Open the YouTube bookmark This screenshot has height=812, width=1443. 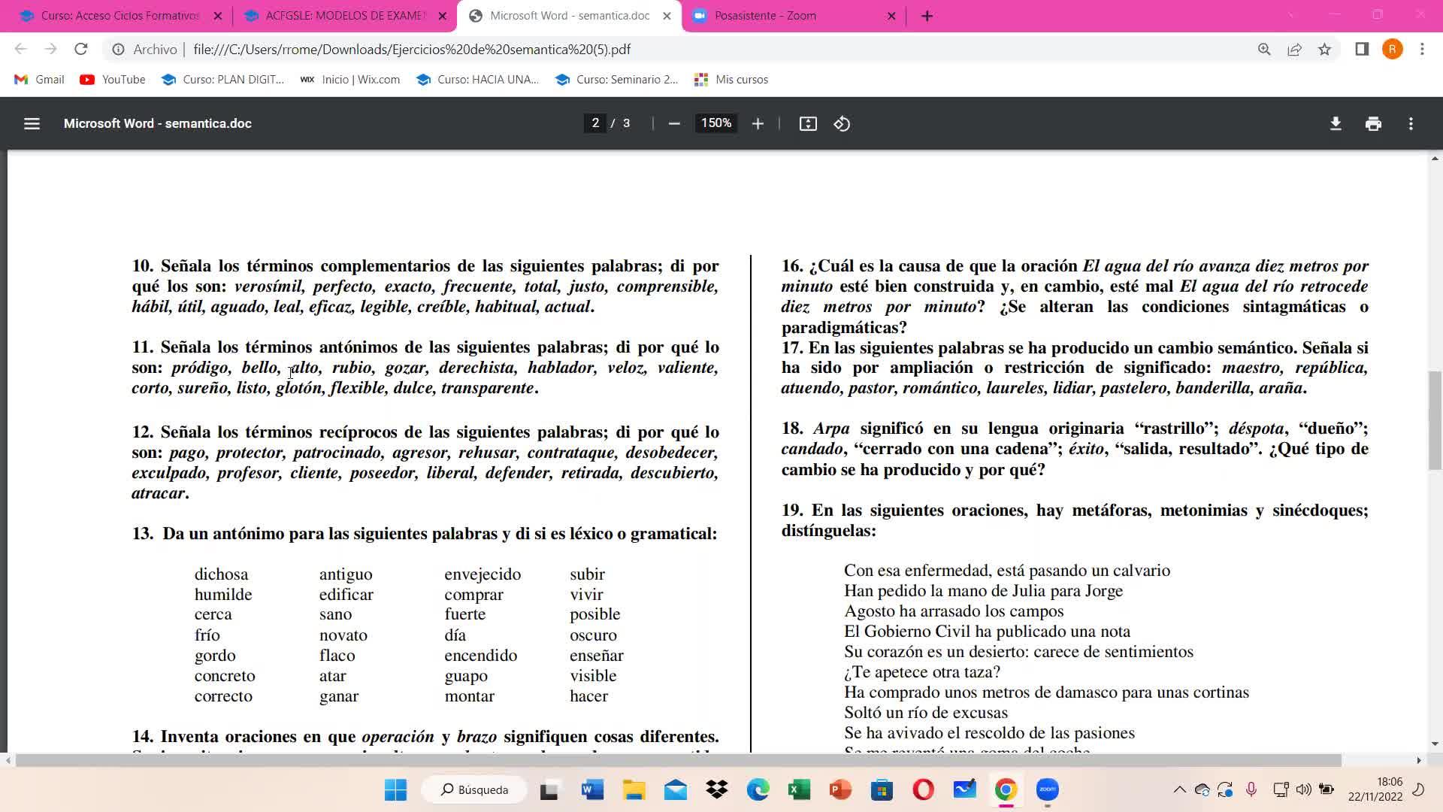pyautogui.click(x=113, y=80)
